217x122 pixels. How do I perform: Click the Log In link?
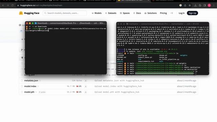[x=181, y=13]
